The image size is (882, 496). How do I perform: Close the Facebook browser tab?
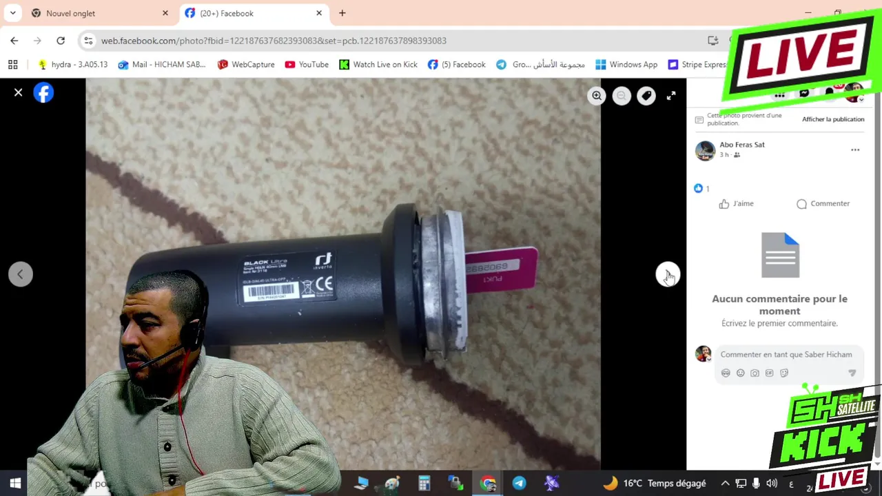pyautogui.click(x=319, y=13)
